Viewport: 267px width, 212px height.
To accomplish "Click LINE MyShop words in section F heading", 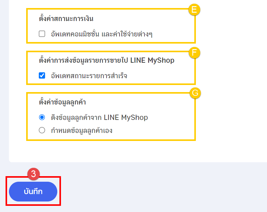I will click(x=152, y=60).
